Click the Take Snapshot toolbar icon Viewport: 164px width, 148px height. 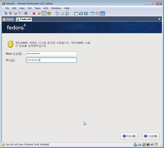[x=57, y=13]
